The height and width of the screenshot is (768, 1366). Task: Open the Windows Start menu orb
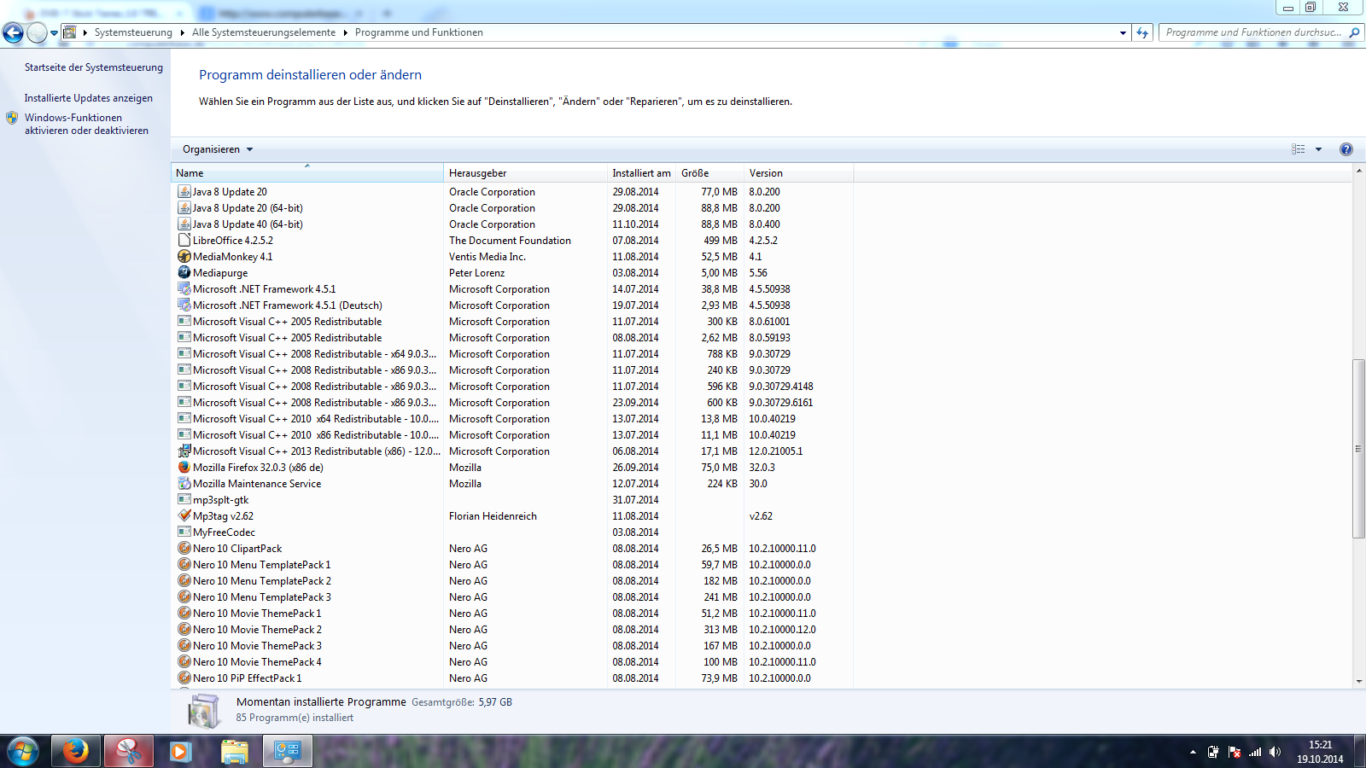point(23,752)
